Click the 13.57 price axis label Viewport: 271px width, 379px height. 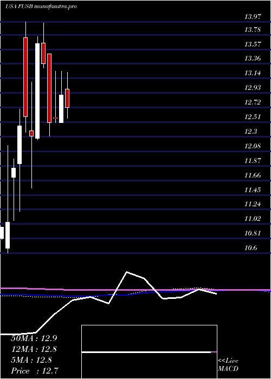pos(253,44)
